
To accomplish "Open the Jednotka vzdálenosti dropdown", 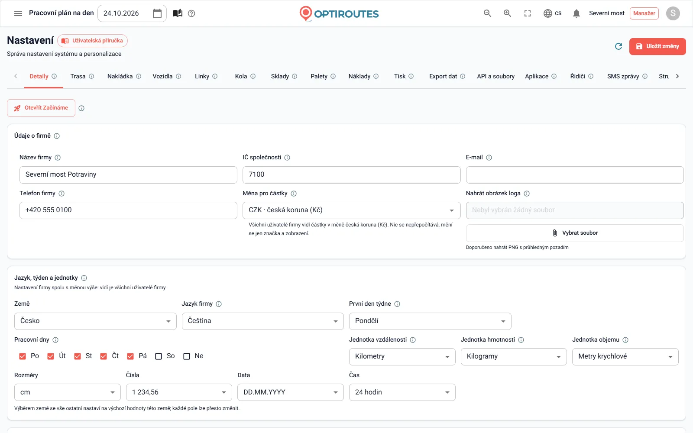I will [x=402, y=357].
